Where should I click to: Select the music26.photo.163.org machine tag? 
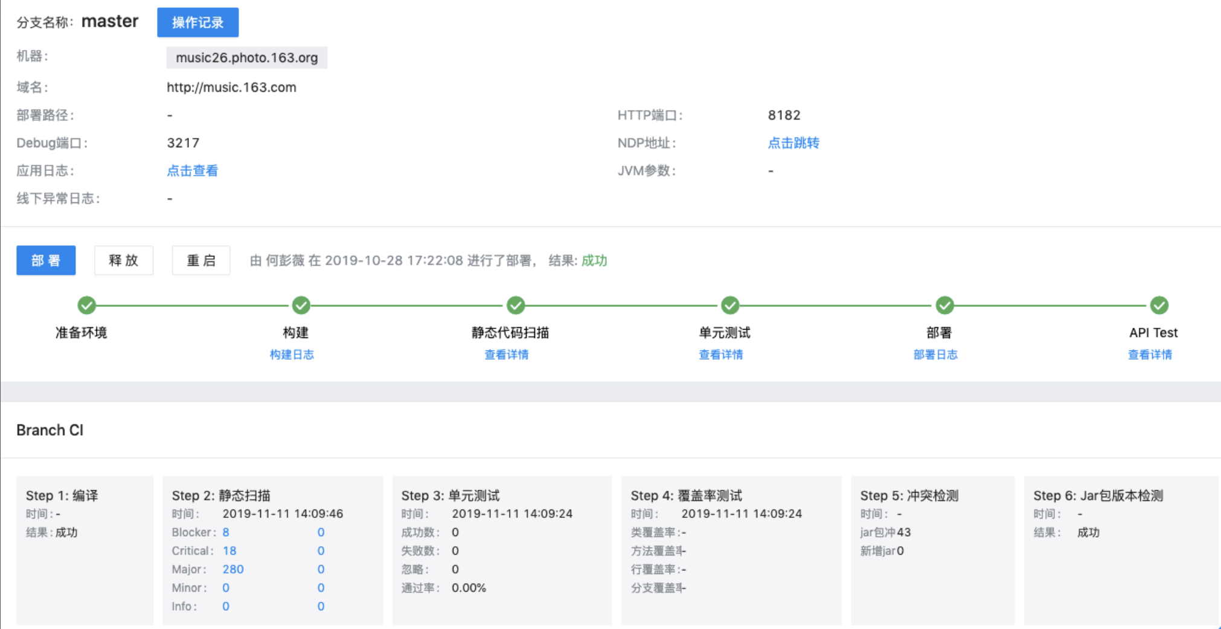[x=247, y=57]
